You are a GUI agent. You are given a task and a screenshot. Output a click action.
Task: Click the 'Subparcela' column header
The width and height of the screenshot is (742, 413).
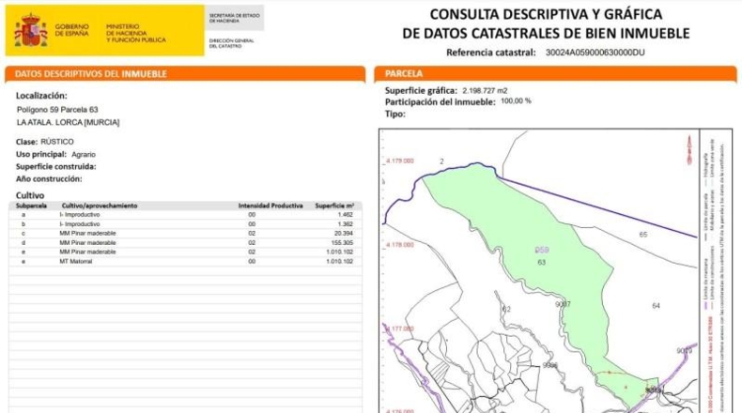point(31,206)
